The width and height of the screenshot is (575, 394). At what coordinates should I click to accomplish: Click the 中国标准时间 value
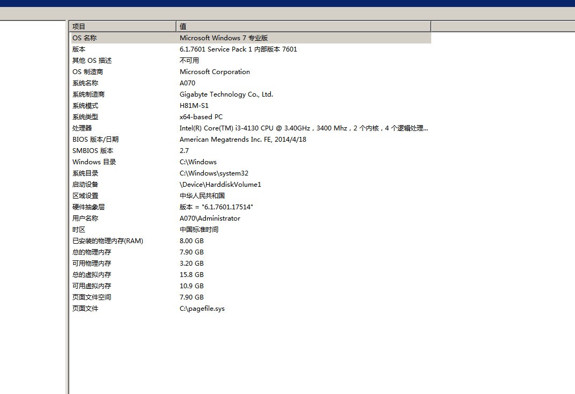(x=199, y=230)
